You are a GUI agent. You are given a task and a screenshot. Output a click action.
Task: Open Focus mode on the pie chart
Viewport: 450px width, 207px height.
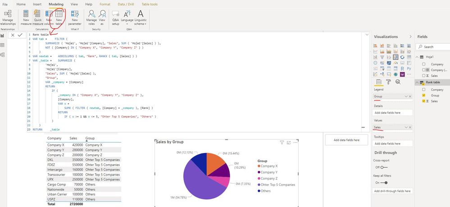(x=289, y=143)
